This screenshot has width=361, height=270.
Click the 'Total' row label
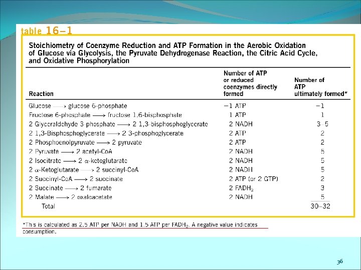click(48, 206)
